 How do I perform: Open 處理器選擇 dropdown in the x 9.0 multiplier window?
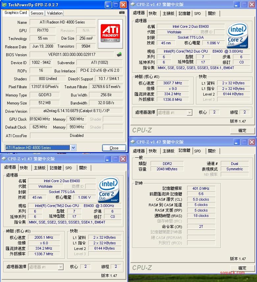pos(189,112)
